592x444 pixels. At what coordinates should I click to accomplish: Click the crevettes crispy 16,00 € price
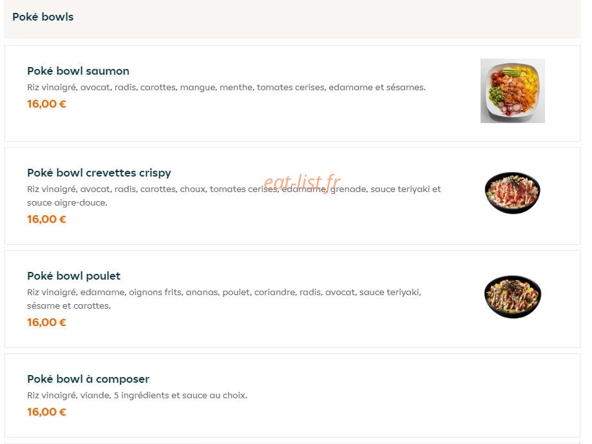(x=46, y=219)
